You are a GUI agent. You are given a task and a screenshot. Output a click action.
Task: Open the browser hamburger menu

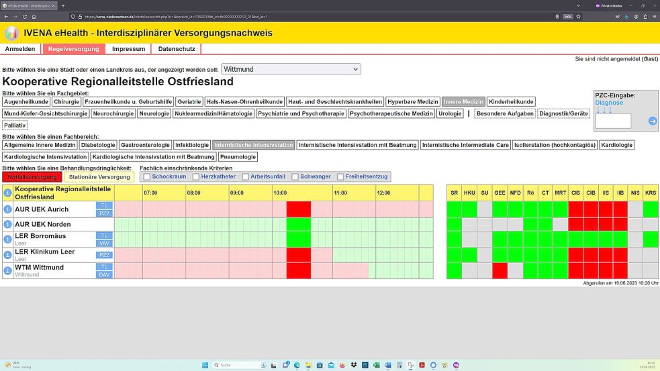pyautogui.click(x=655, y=17)
